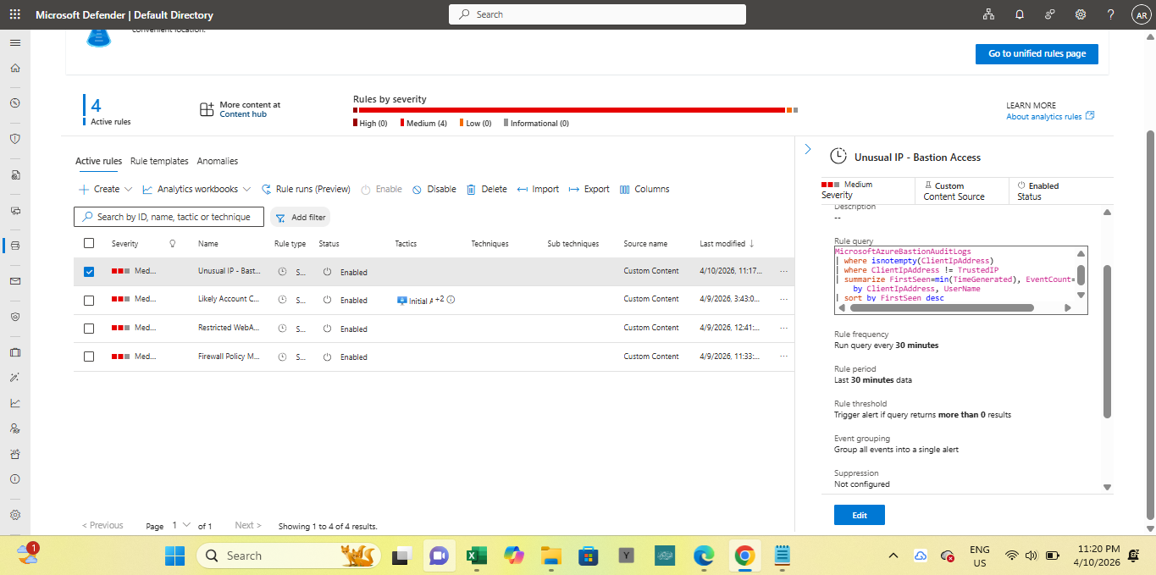
Task: Sort by the Severity column header
Action: click(x=124, y=244)
